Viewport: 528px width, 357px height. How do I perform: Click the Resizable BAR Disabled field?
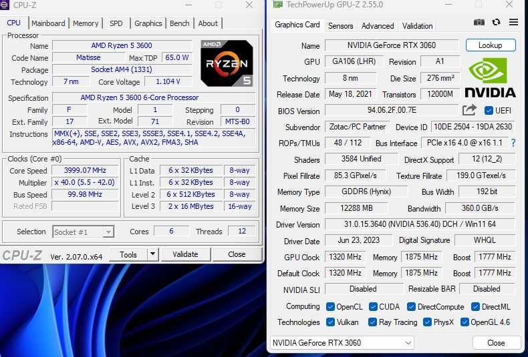click(x=487, y=289)
